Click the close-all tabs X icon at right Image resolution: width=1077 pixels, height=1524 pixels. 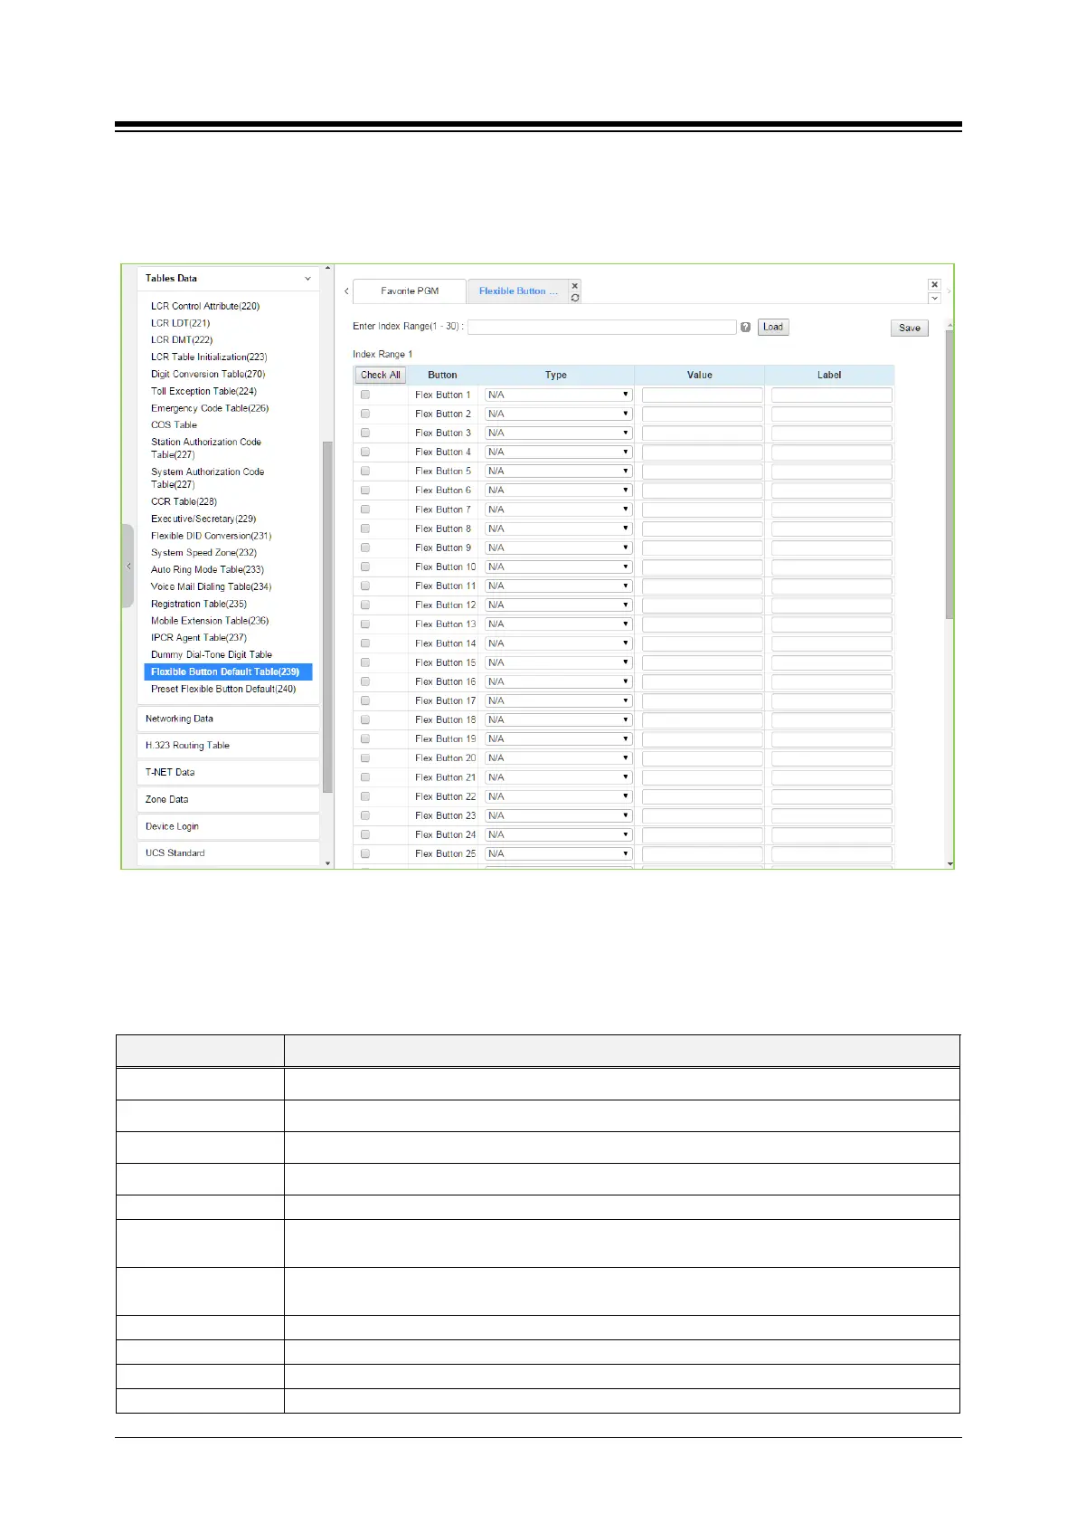(x=935, y=284)
